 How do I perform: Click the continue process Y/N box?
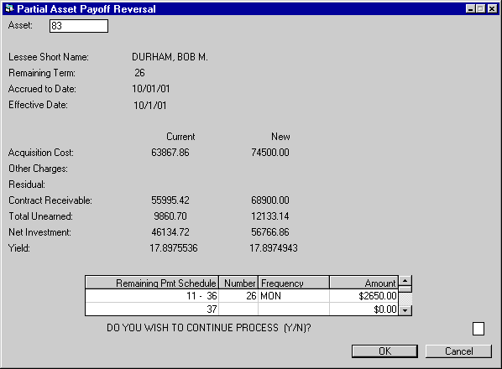[478, 329]
